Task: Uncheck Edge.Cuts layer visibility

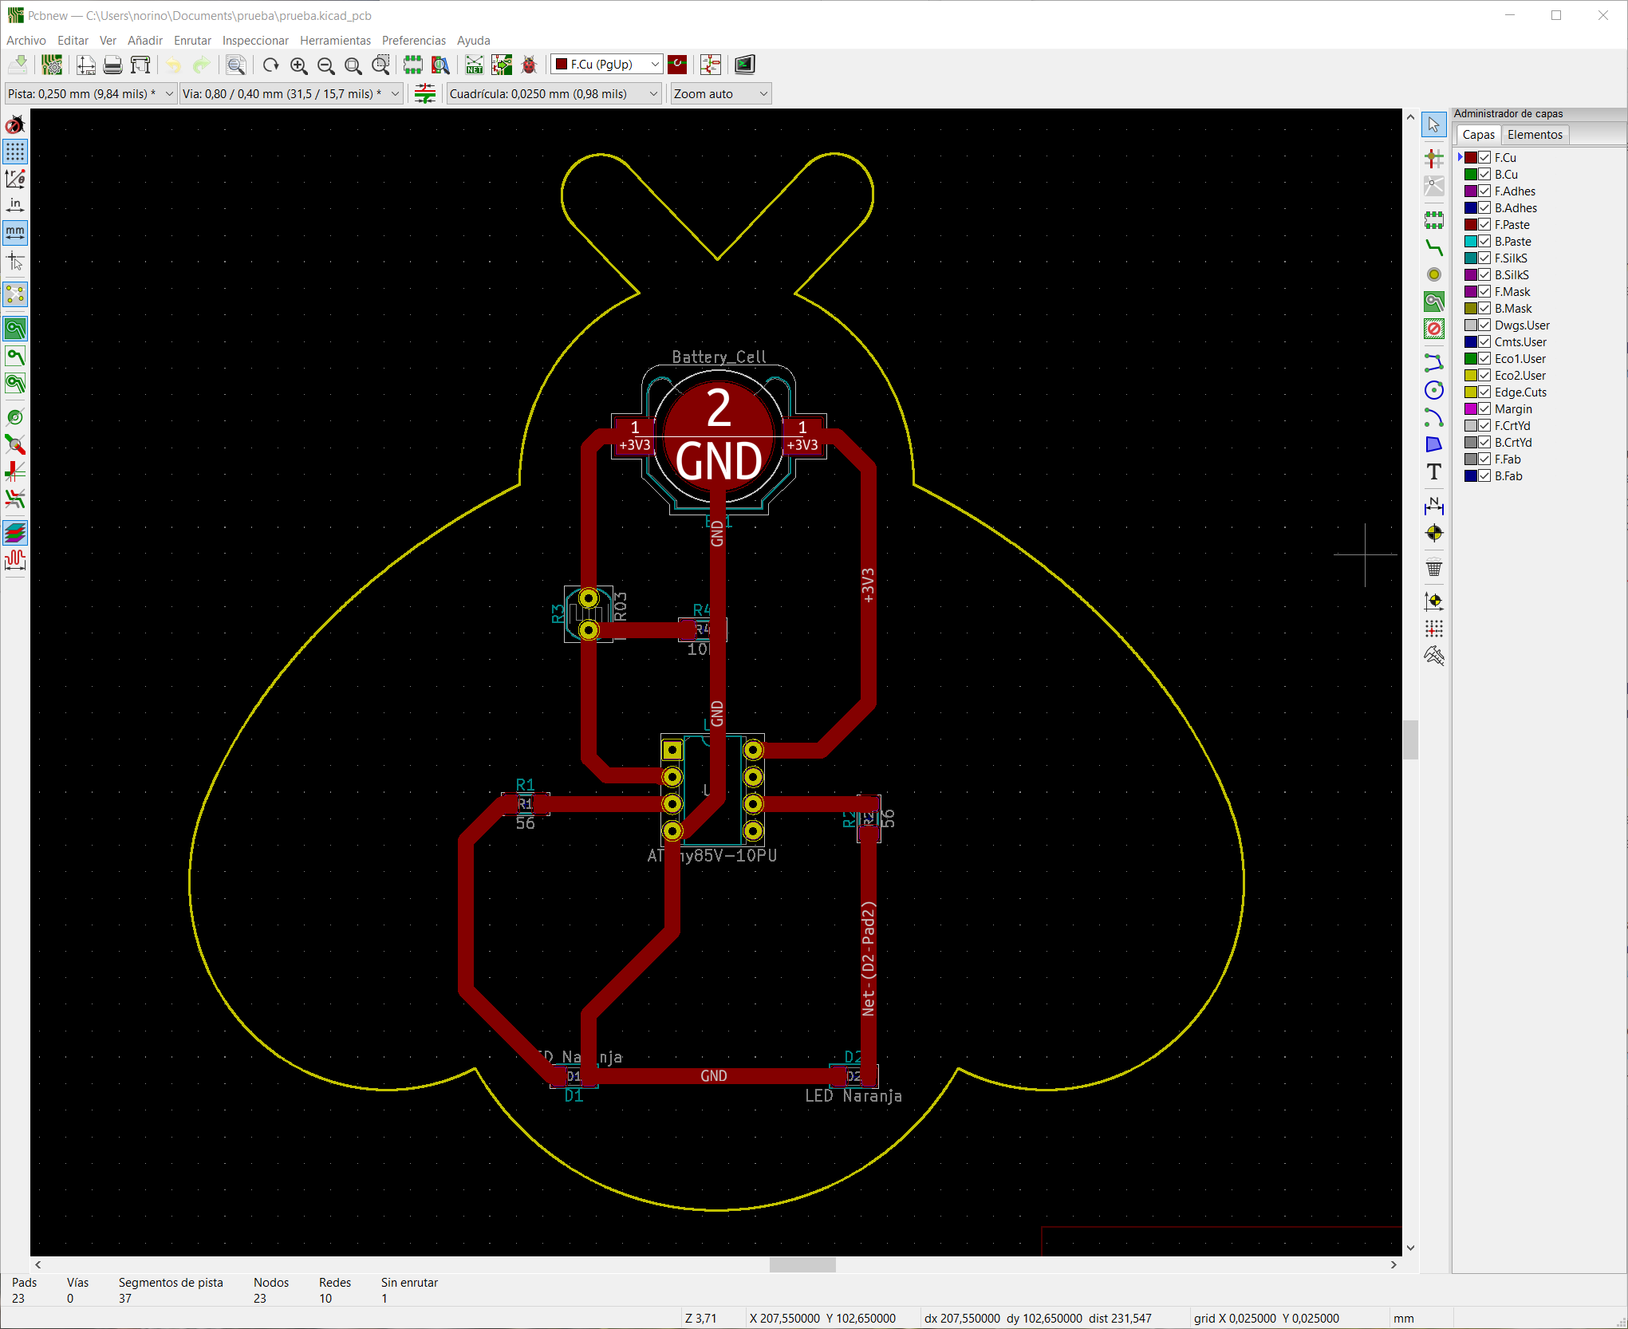Action: coord(1483,392)
